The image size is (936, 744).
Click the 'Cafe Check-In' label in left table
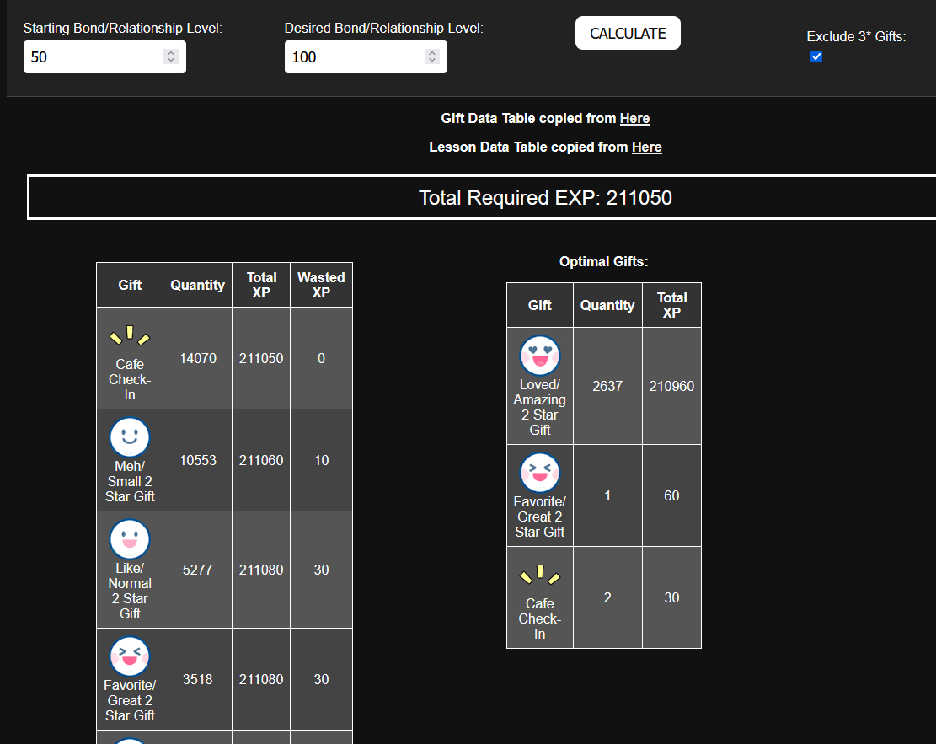coord(130,379)
